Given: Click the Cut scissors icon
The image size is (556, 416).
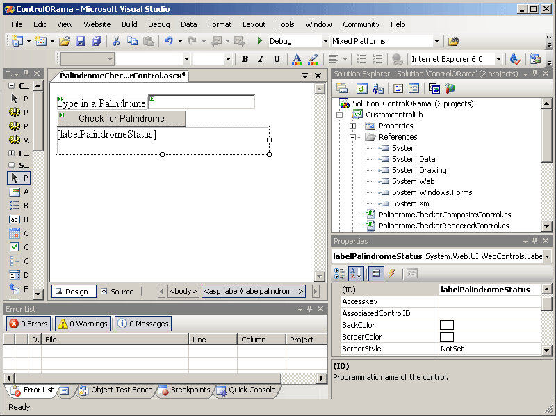Looking at the screenshot, I should 117,42.
